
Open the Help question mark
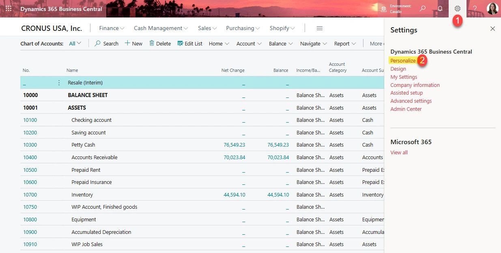[x=475, y=9]
